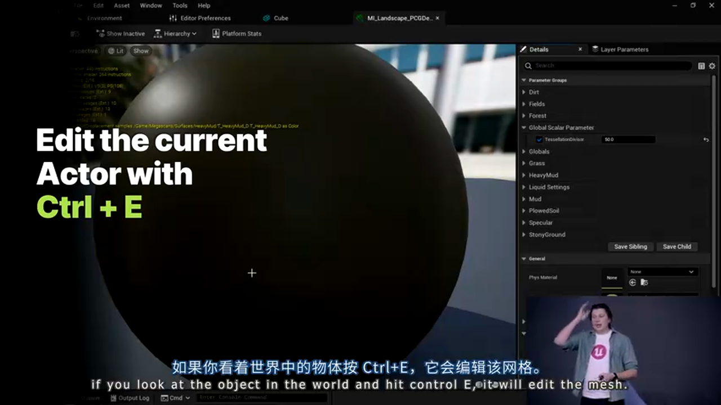Click the property matrix icon in Details panel
The image size is (721, 405).
tap(701, 66)
